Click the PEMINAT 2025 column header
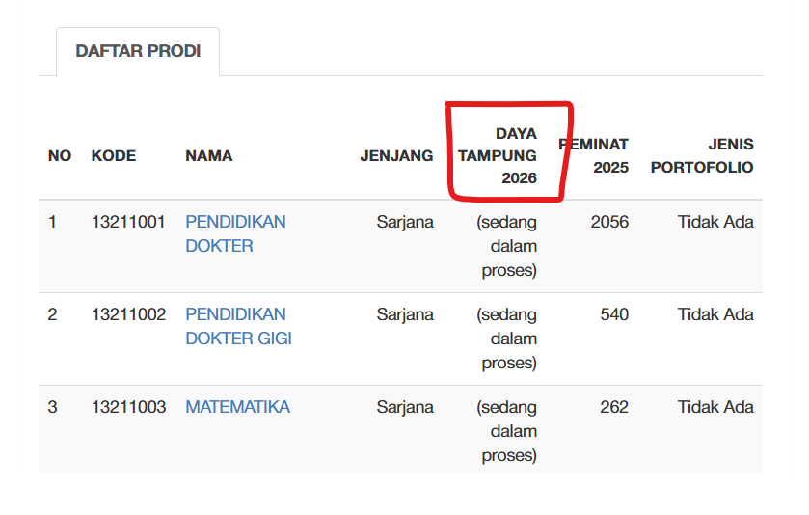Image resolution: width=809 pixels, height=515 pixels. (593, 155)
